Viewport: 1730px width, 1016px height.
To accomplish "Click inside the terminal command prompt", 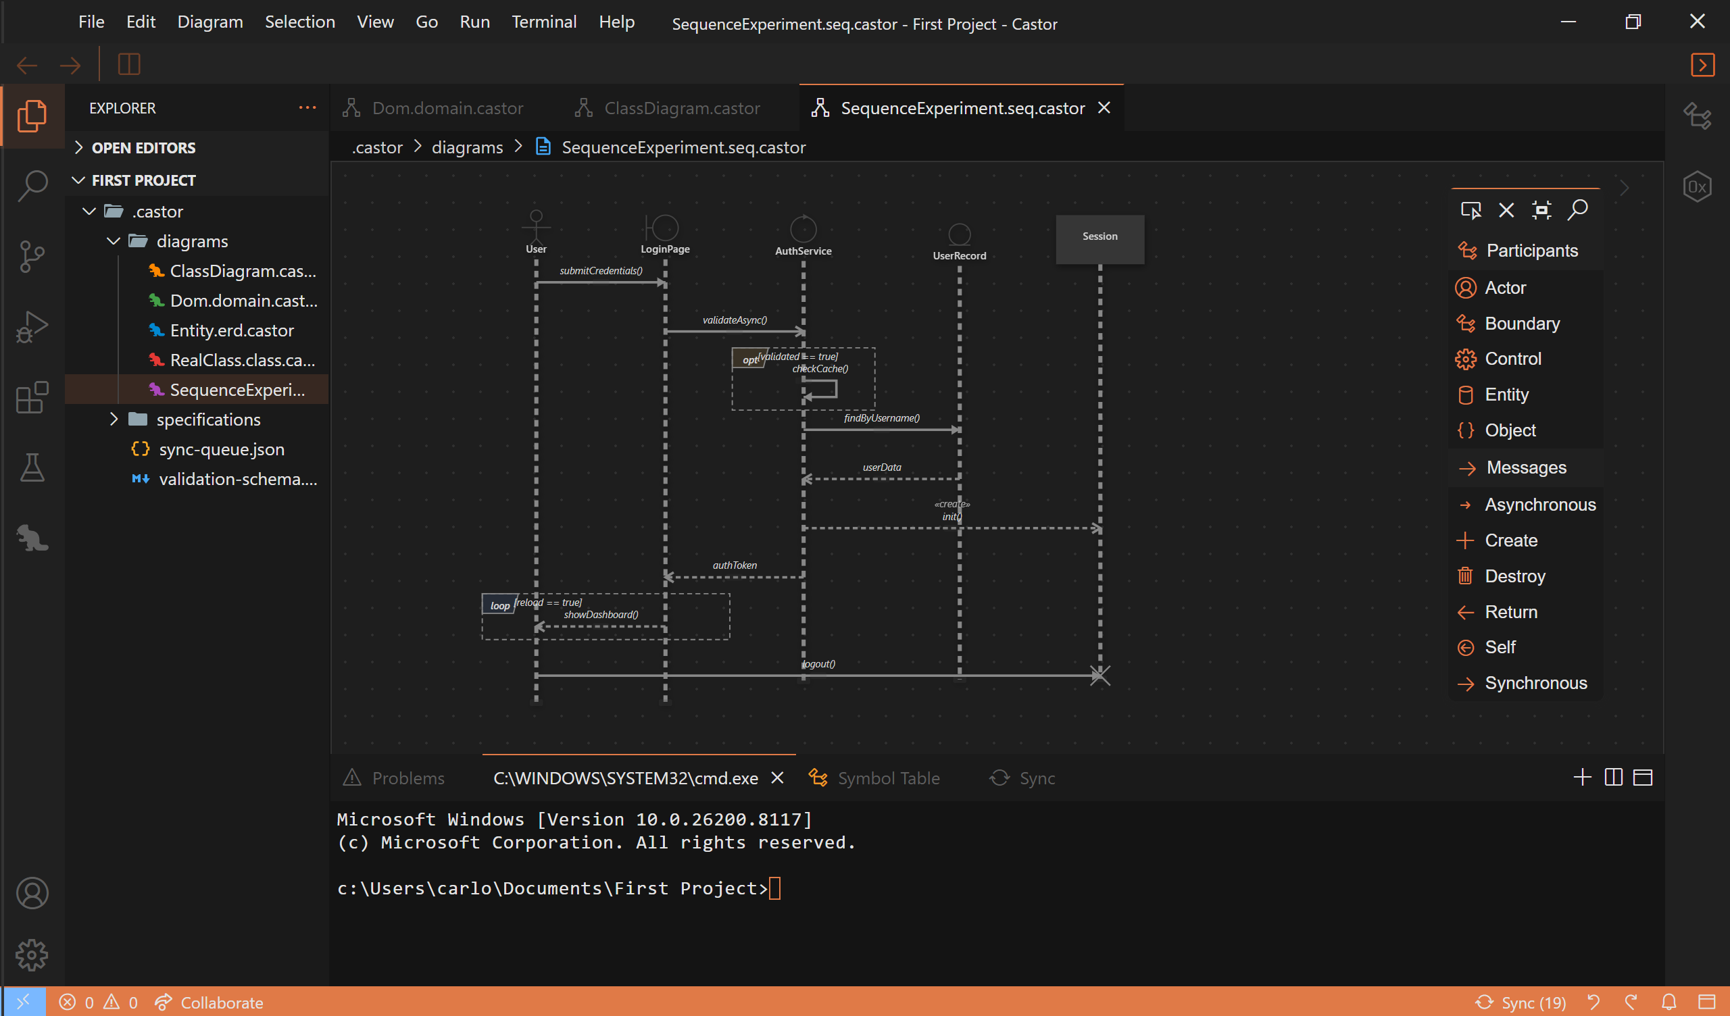I will (x=776, y=888).
